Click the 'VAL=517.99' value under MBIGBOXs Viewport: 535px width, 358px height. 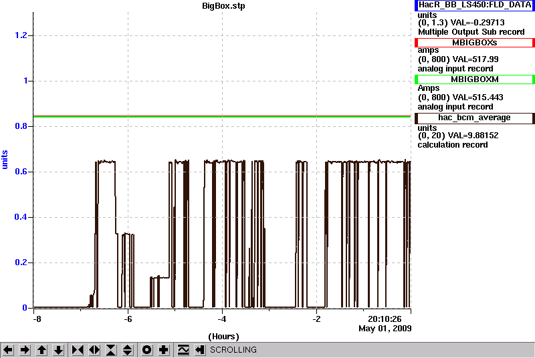474,59
